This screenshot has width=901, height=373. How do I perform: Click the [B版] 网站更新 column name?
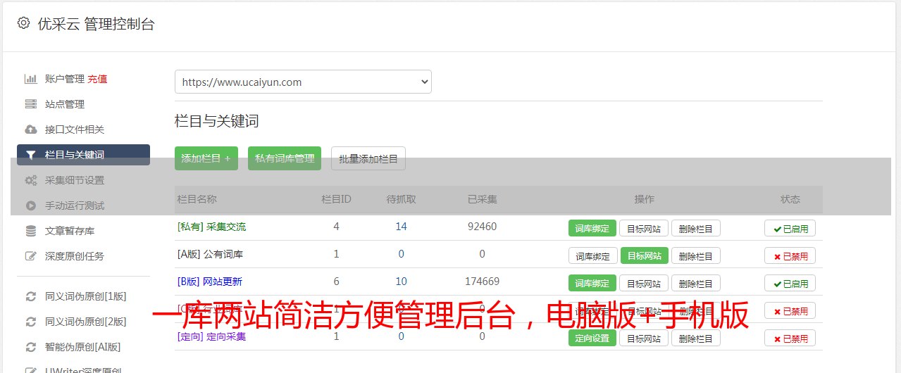210,282
